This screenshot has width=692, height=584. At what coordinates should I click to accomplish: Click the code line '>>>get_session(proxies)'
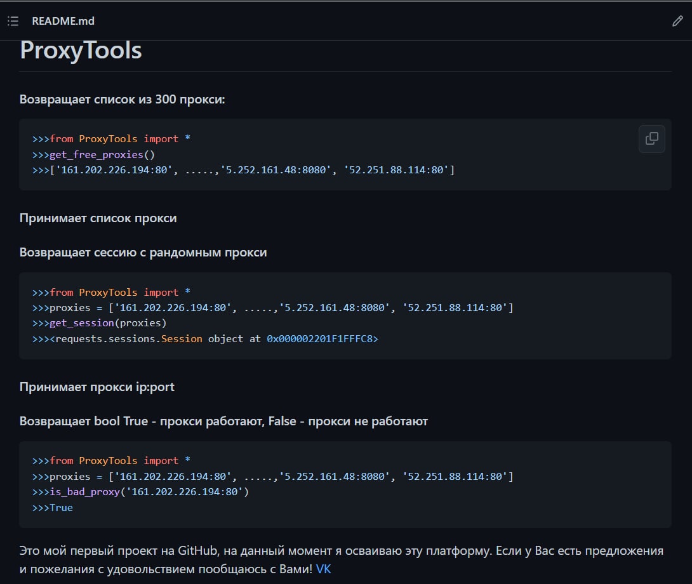click(99, 323)
